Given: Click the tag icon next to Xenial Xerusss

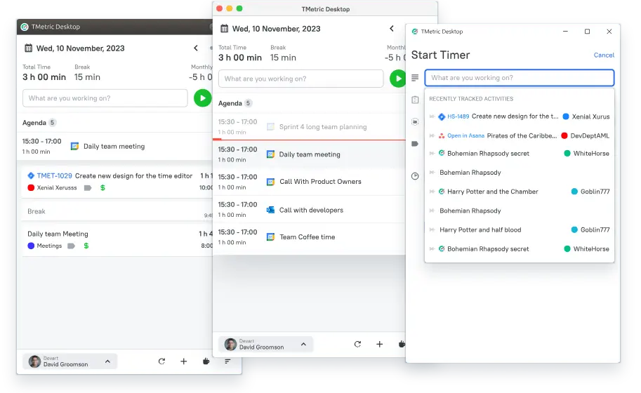Looking at the screenshot, I should coord(88,188).
